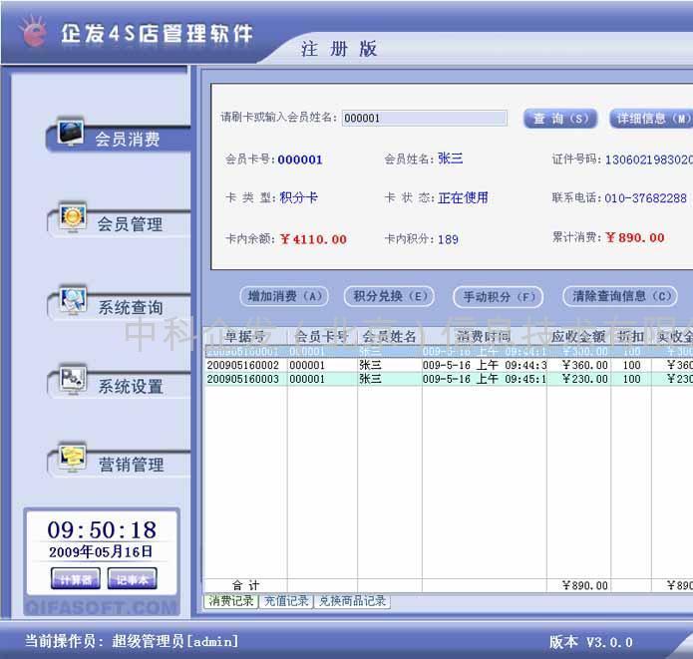Sort by the 应收金额 column header
Screen dimensions: 693x659
pyautogui.click(x=577, y=337)
